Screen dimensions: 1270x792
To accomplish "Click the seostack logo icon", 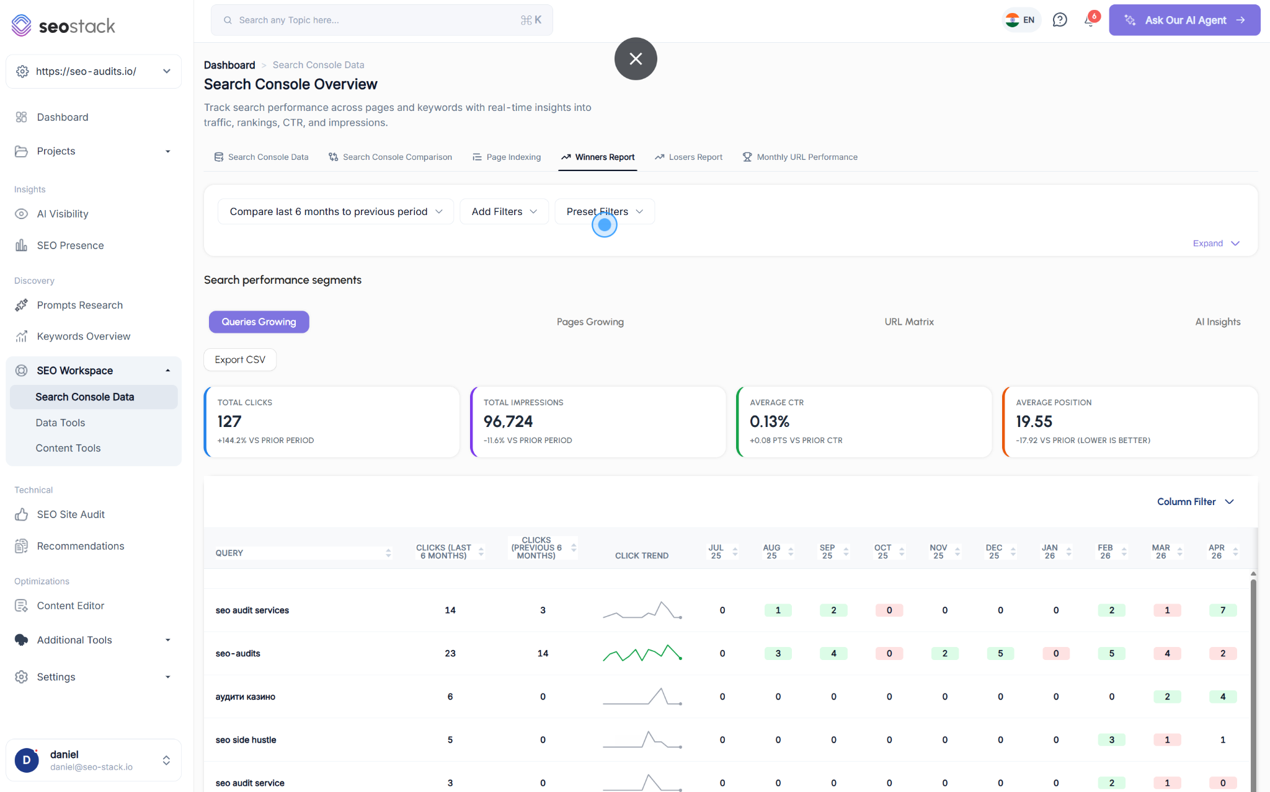I will 21,25.
